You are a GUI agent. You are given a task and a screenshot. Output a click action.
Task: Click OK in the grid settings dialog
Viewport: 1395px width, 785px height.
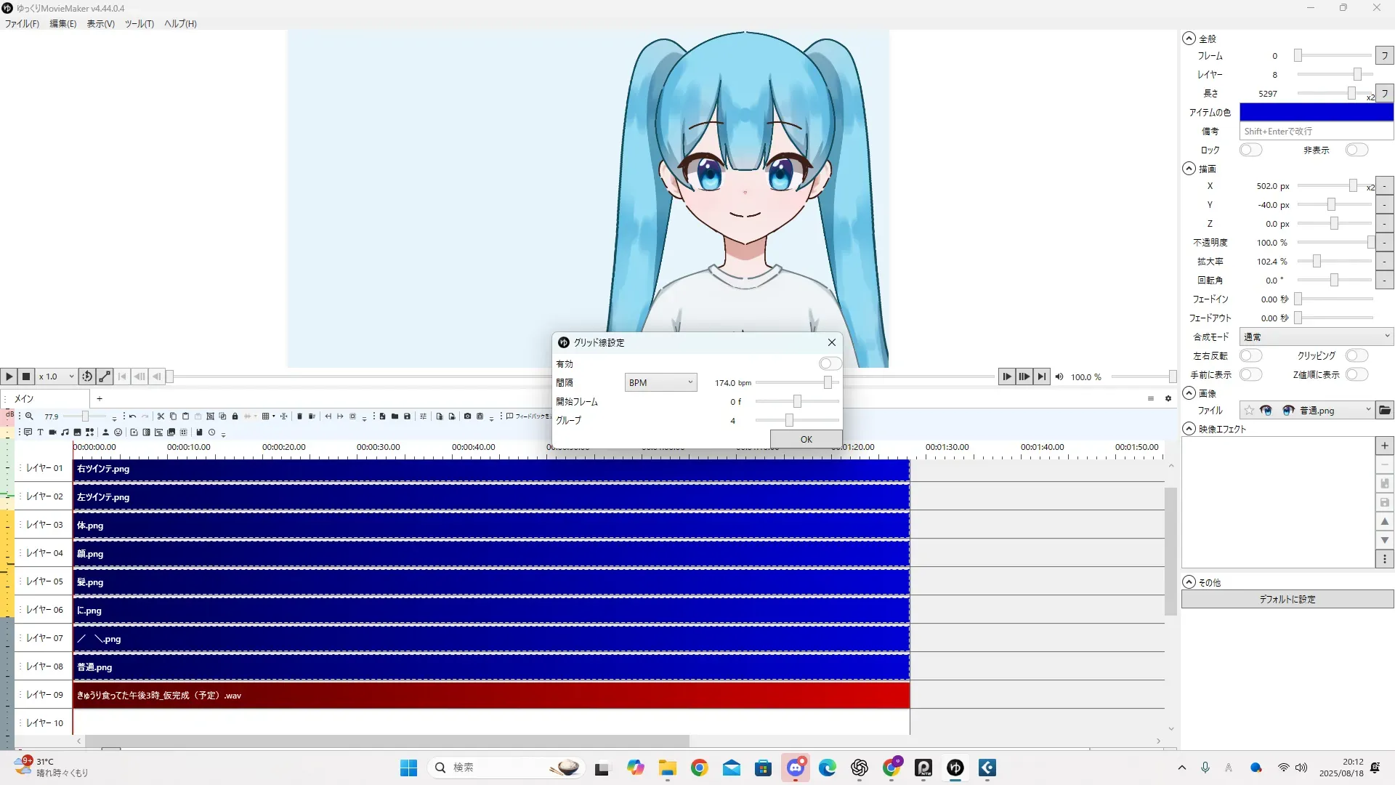pos(806,439)
